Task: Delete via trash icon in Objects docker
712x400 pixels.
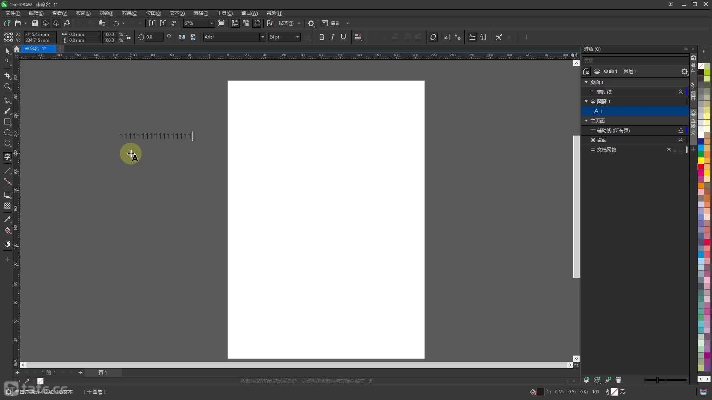Action: (619, 380)
